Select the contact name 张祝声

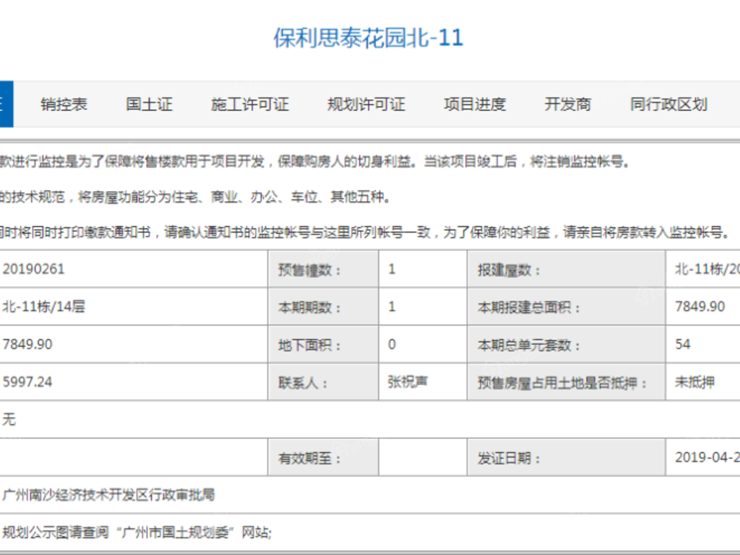coord(408,382)
